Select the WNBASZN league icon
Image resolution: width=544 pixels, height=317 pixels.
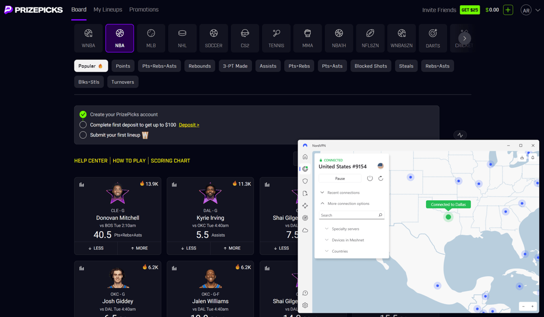(x=402, y=38)
